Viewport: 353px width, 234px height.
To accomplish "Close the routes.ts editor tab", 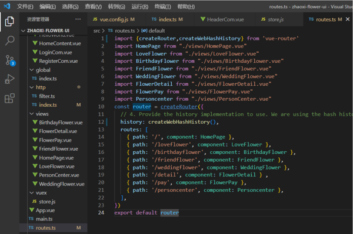I will point(348,19).
